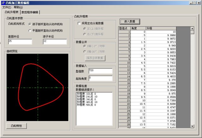Click the 基圆半径 input field

point(20,42)
